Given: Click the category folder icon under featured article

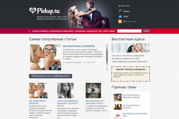Looking at the screenshot, I should pyautogui.click(x=64, y=62).
